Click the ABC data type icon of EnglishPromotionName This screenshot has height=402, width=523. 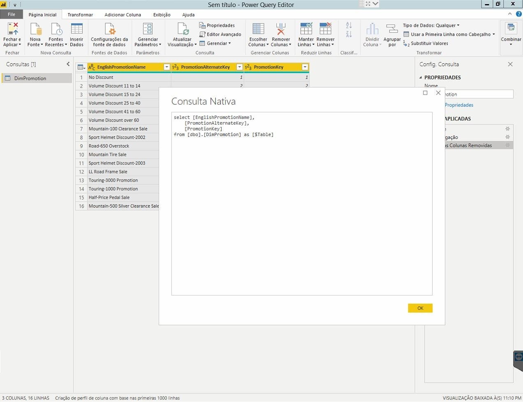click(92, 67)
